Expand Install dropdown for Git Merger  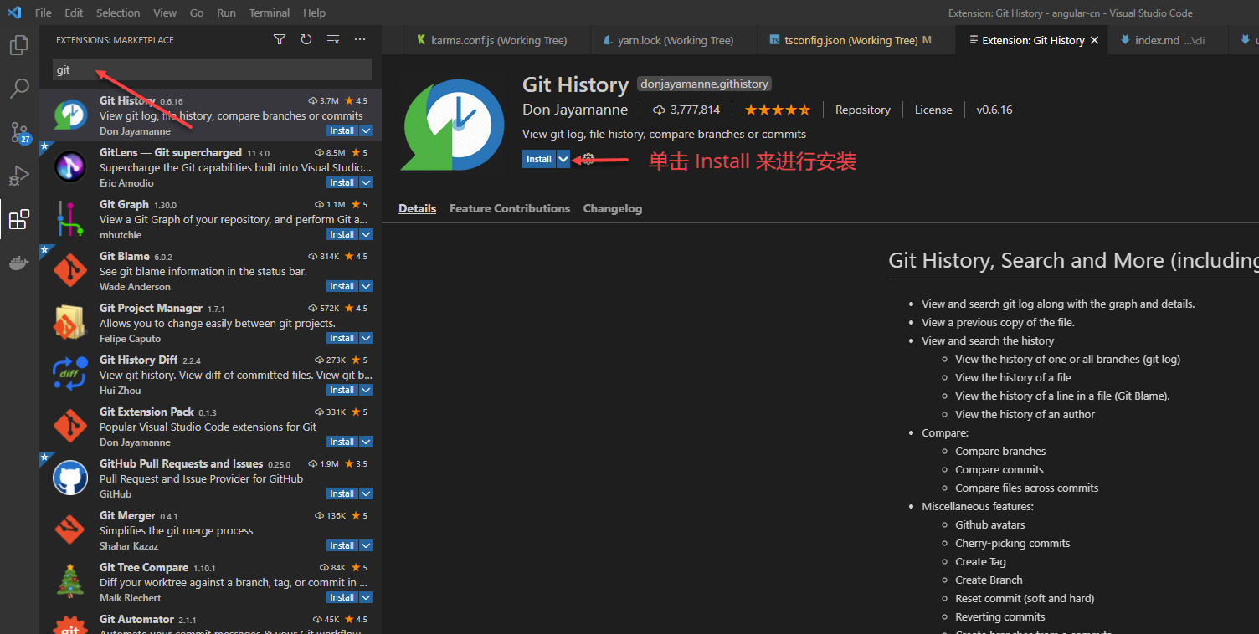point(366,545)
